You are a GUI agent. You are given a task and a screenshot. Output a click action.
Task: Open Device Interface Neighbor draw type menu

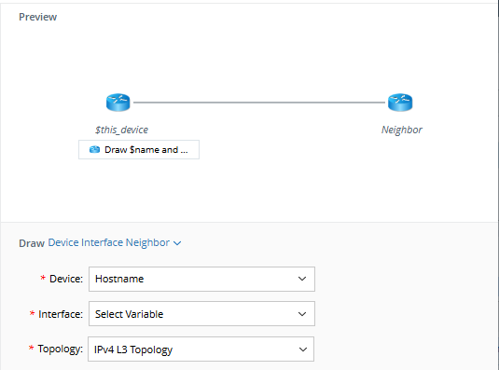click(x=109, y=242)
